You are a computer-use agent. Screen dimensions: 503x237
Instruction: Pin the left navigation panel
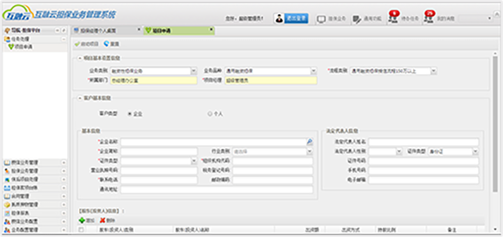coord(63,30)
